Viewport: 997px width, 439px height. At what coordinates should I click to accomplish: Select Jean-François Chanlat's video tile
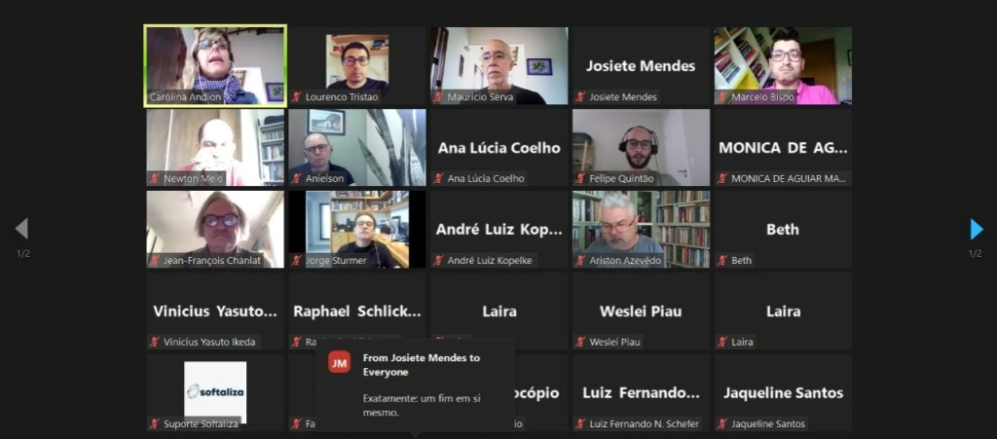[x=215, y=230]
